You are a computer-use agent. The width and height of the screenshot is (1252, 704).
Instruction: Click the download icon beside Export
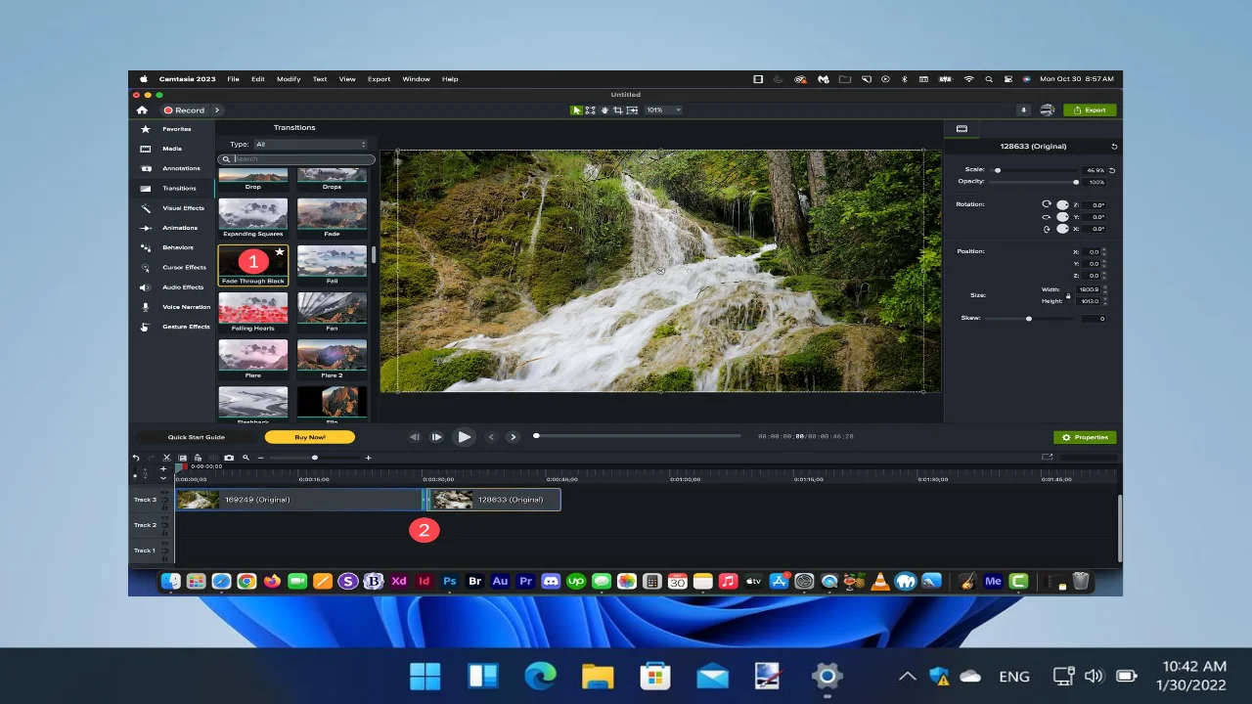1023,110
